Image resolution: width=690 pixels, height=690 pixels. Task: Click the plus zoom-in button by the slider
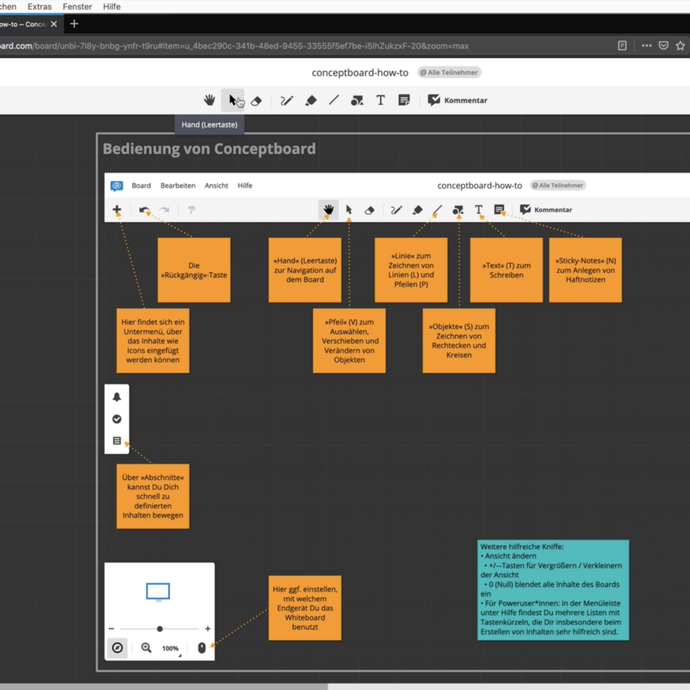208,629
